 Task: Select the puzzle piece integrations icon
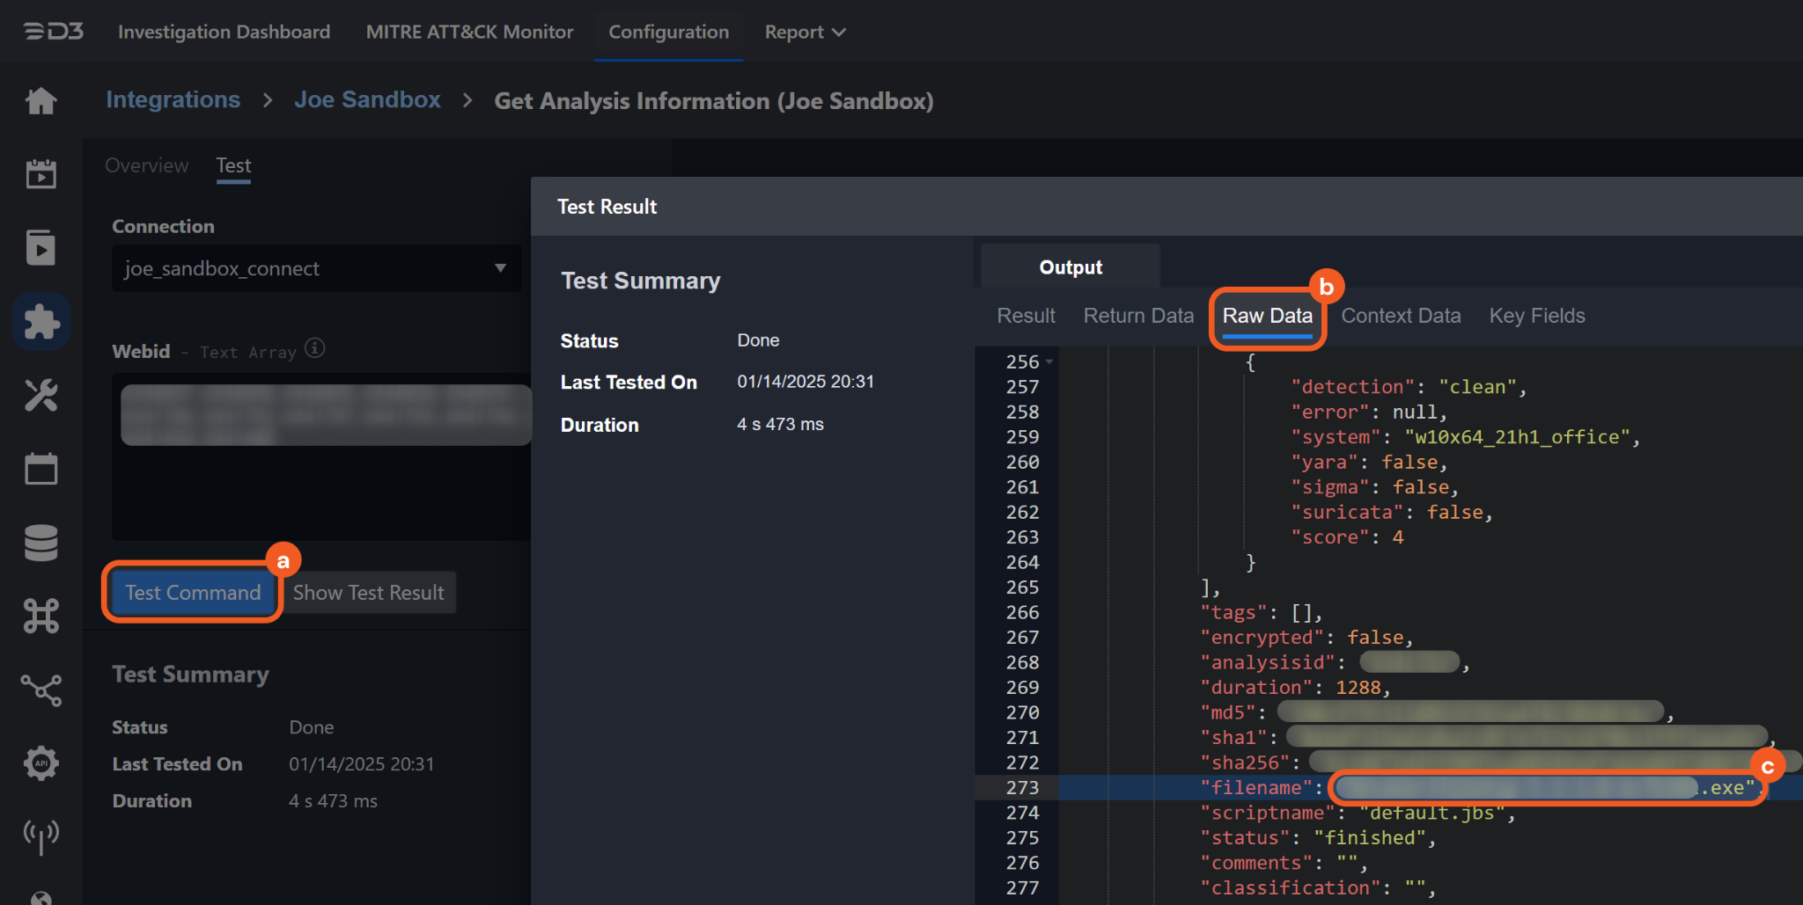pyautogui.click(x=40, y=322)
